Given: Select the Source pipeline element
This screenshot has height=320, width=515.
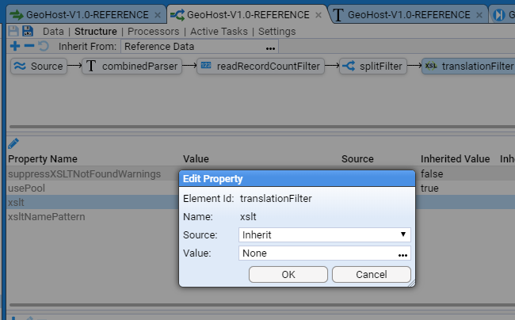Looking at the screenshot, I should pyautogui.click(x=38, y=67).
